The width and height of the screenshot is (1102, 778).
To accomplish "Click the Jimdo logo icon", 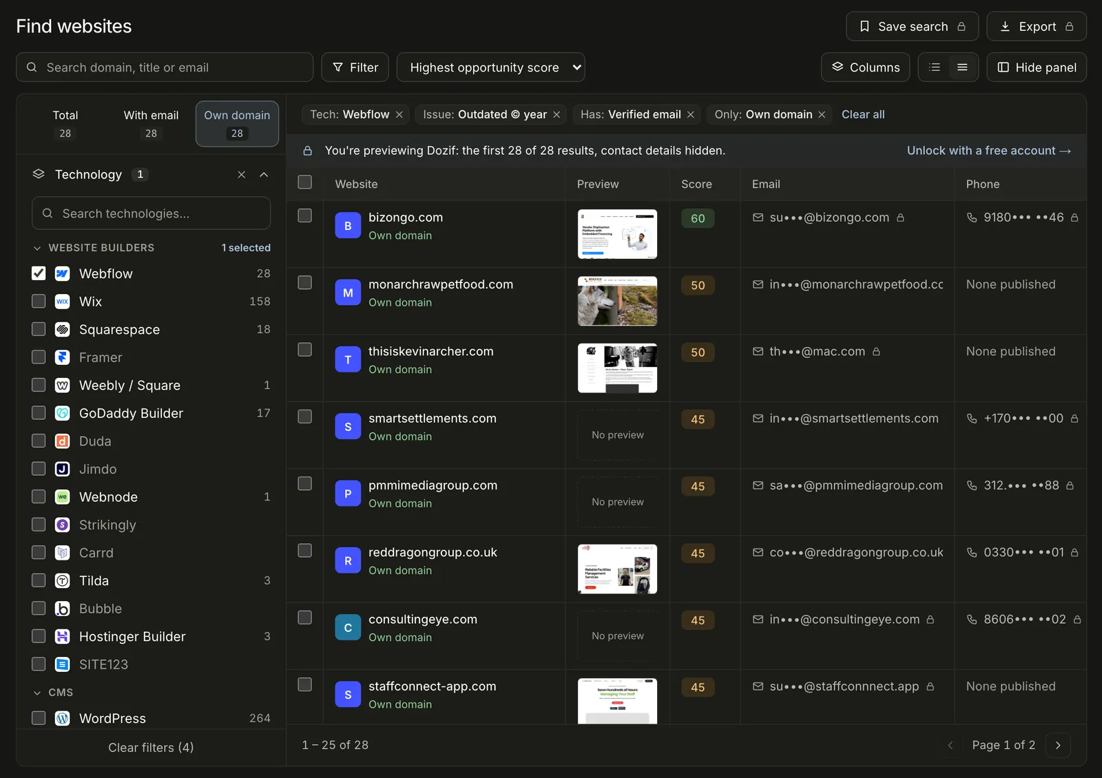I will point(62,469).
